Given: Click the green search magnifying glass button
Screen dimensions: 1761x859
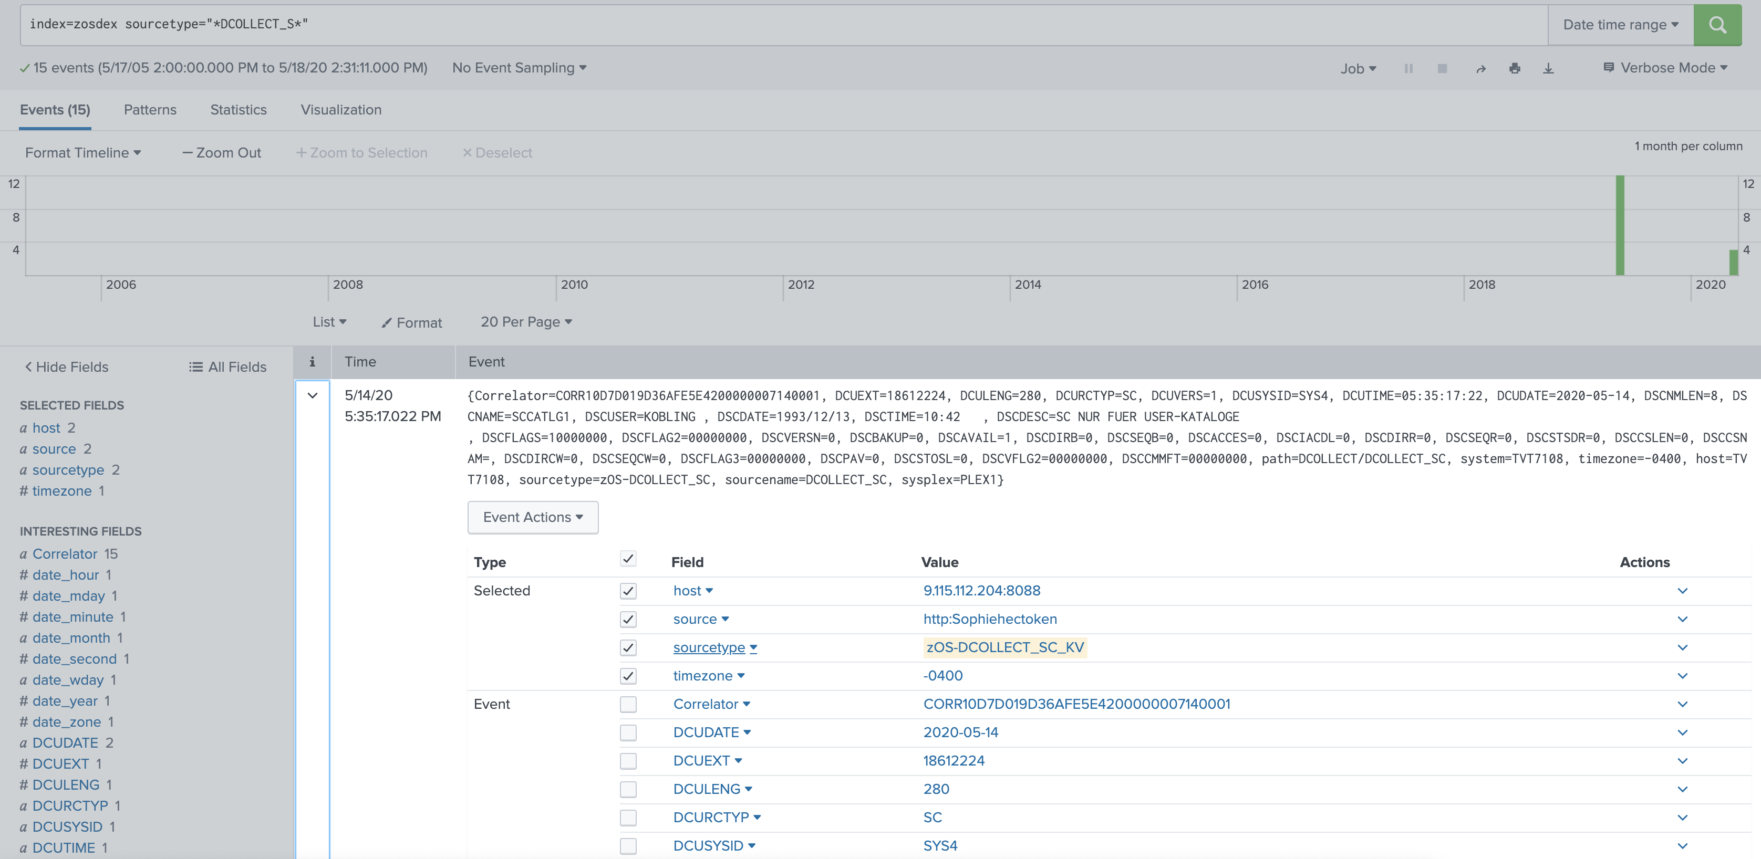Looking at the screenshot, I should pos(1718,25).
